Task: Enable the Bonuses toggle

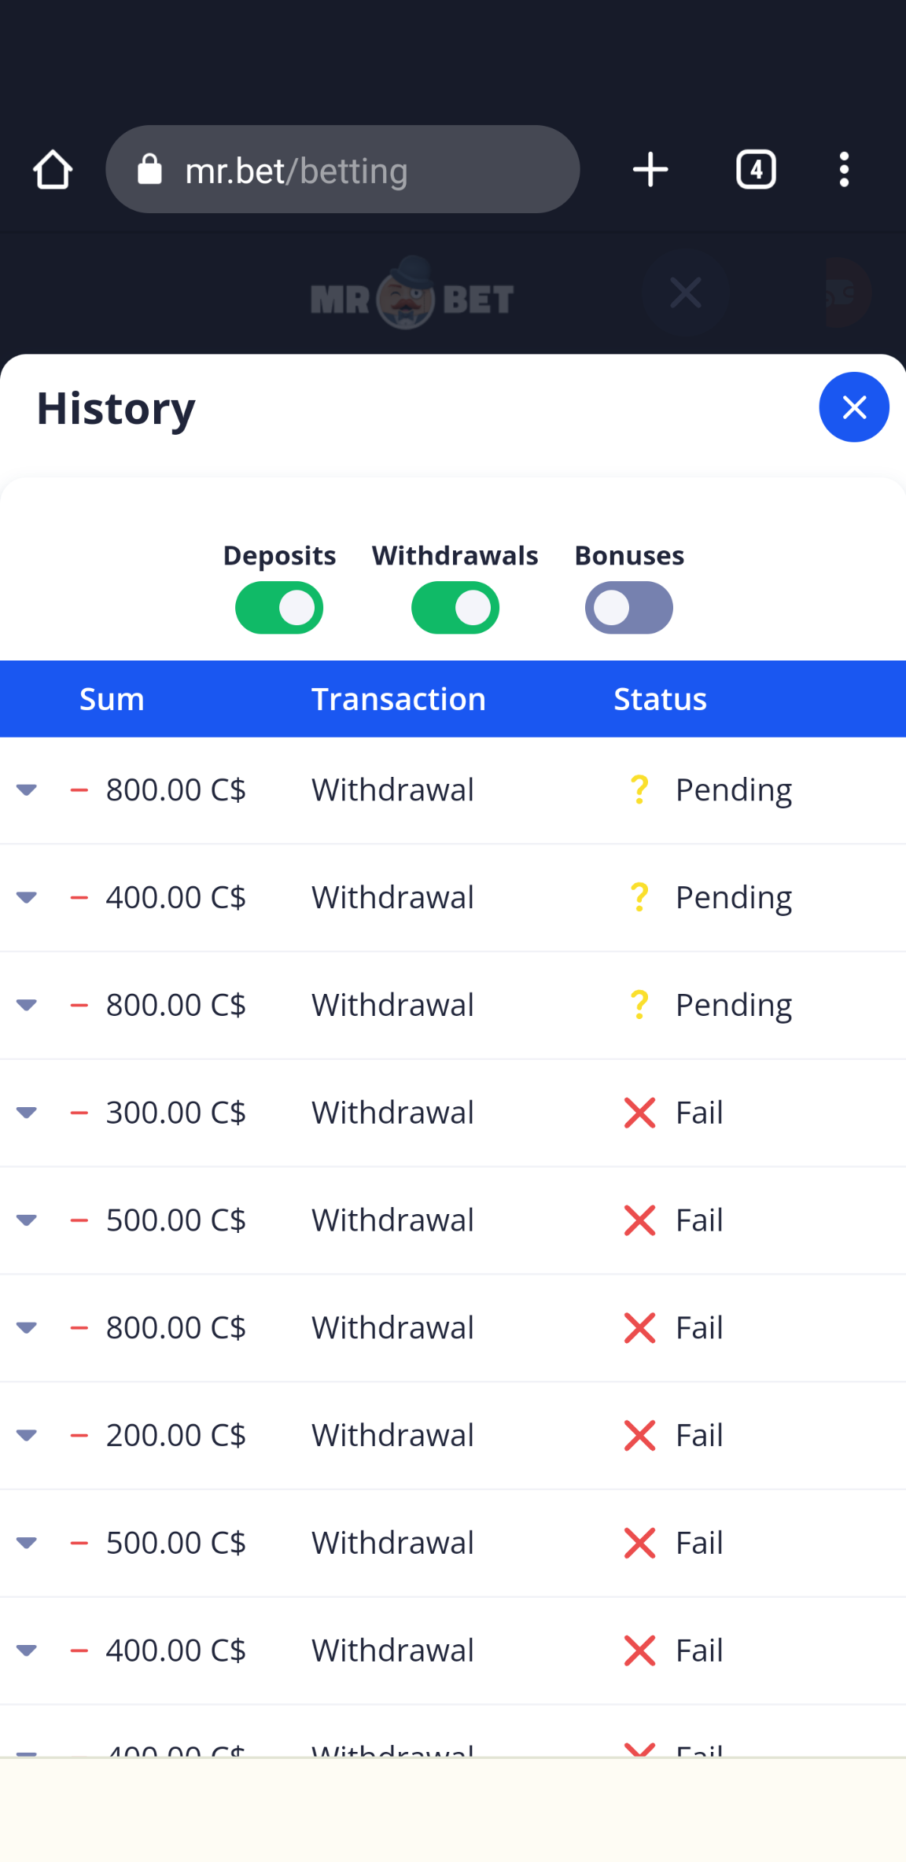Action: 629,608
